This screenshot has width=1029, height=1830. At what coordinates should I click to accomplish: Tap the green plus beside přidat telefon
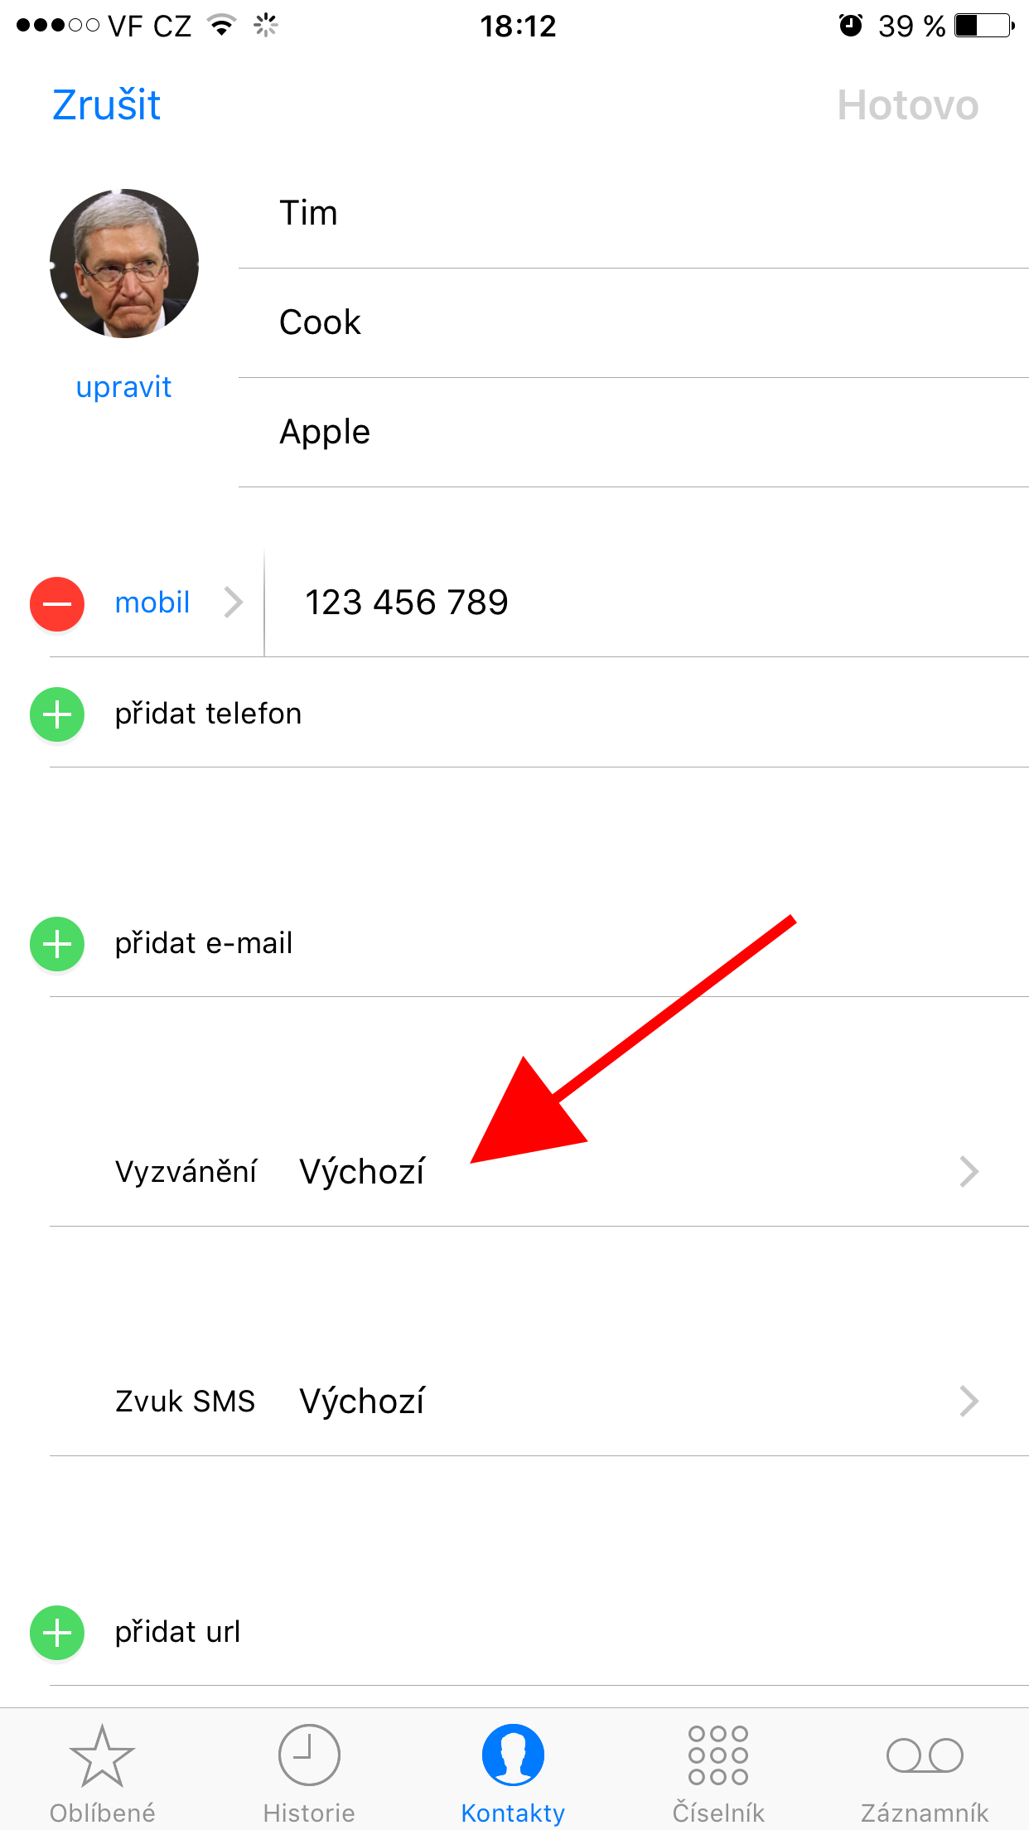pyautogui.click(x=57, y=714)
